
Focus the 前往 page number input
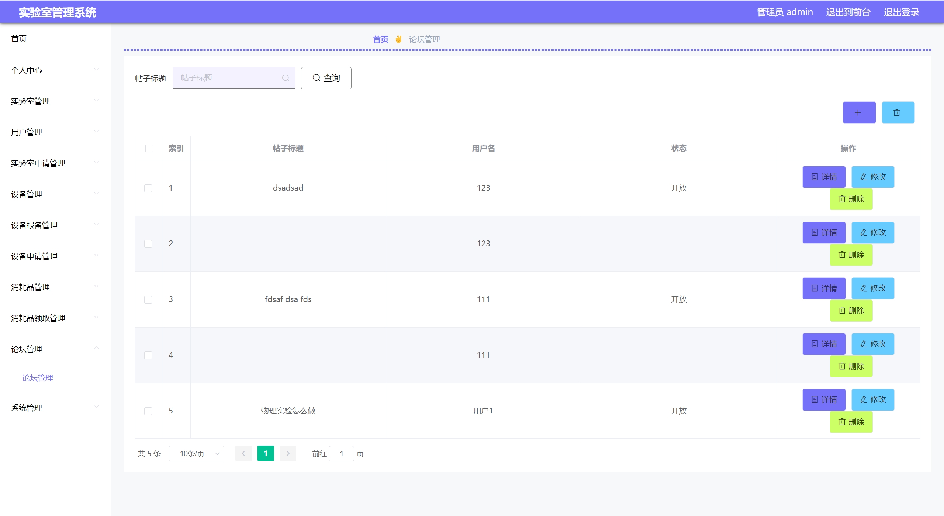[341, 454]
